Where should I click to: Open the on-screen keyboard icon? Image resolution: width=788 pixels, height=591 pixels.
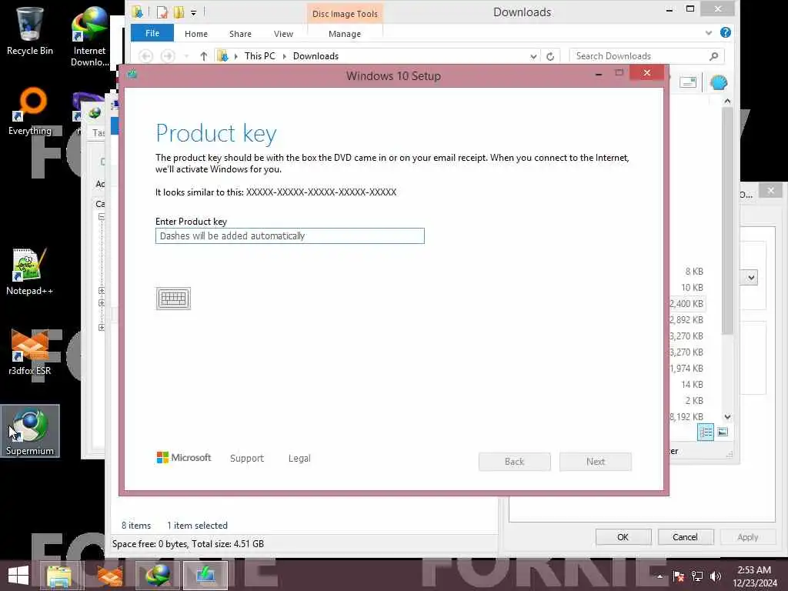(173, 299)
